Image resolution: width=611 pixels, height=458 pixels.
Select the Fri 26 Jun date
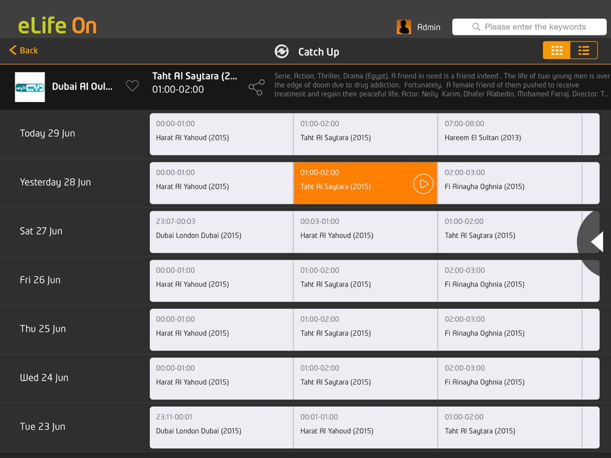pos(40,280)
